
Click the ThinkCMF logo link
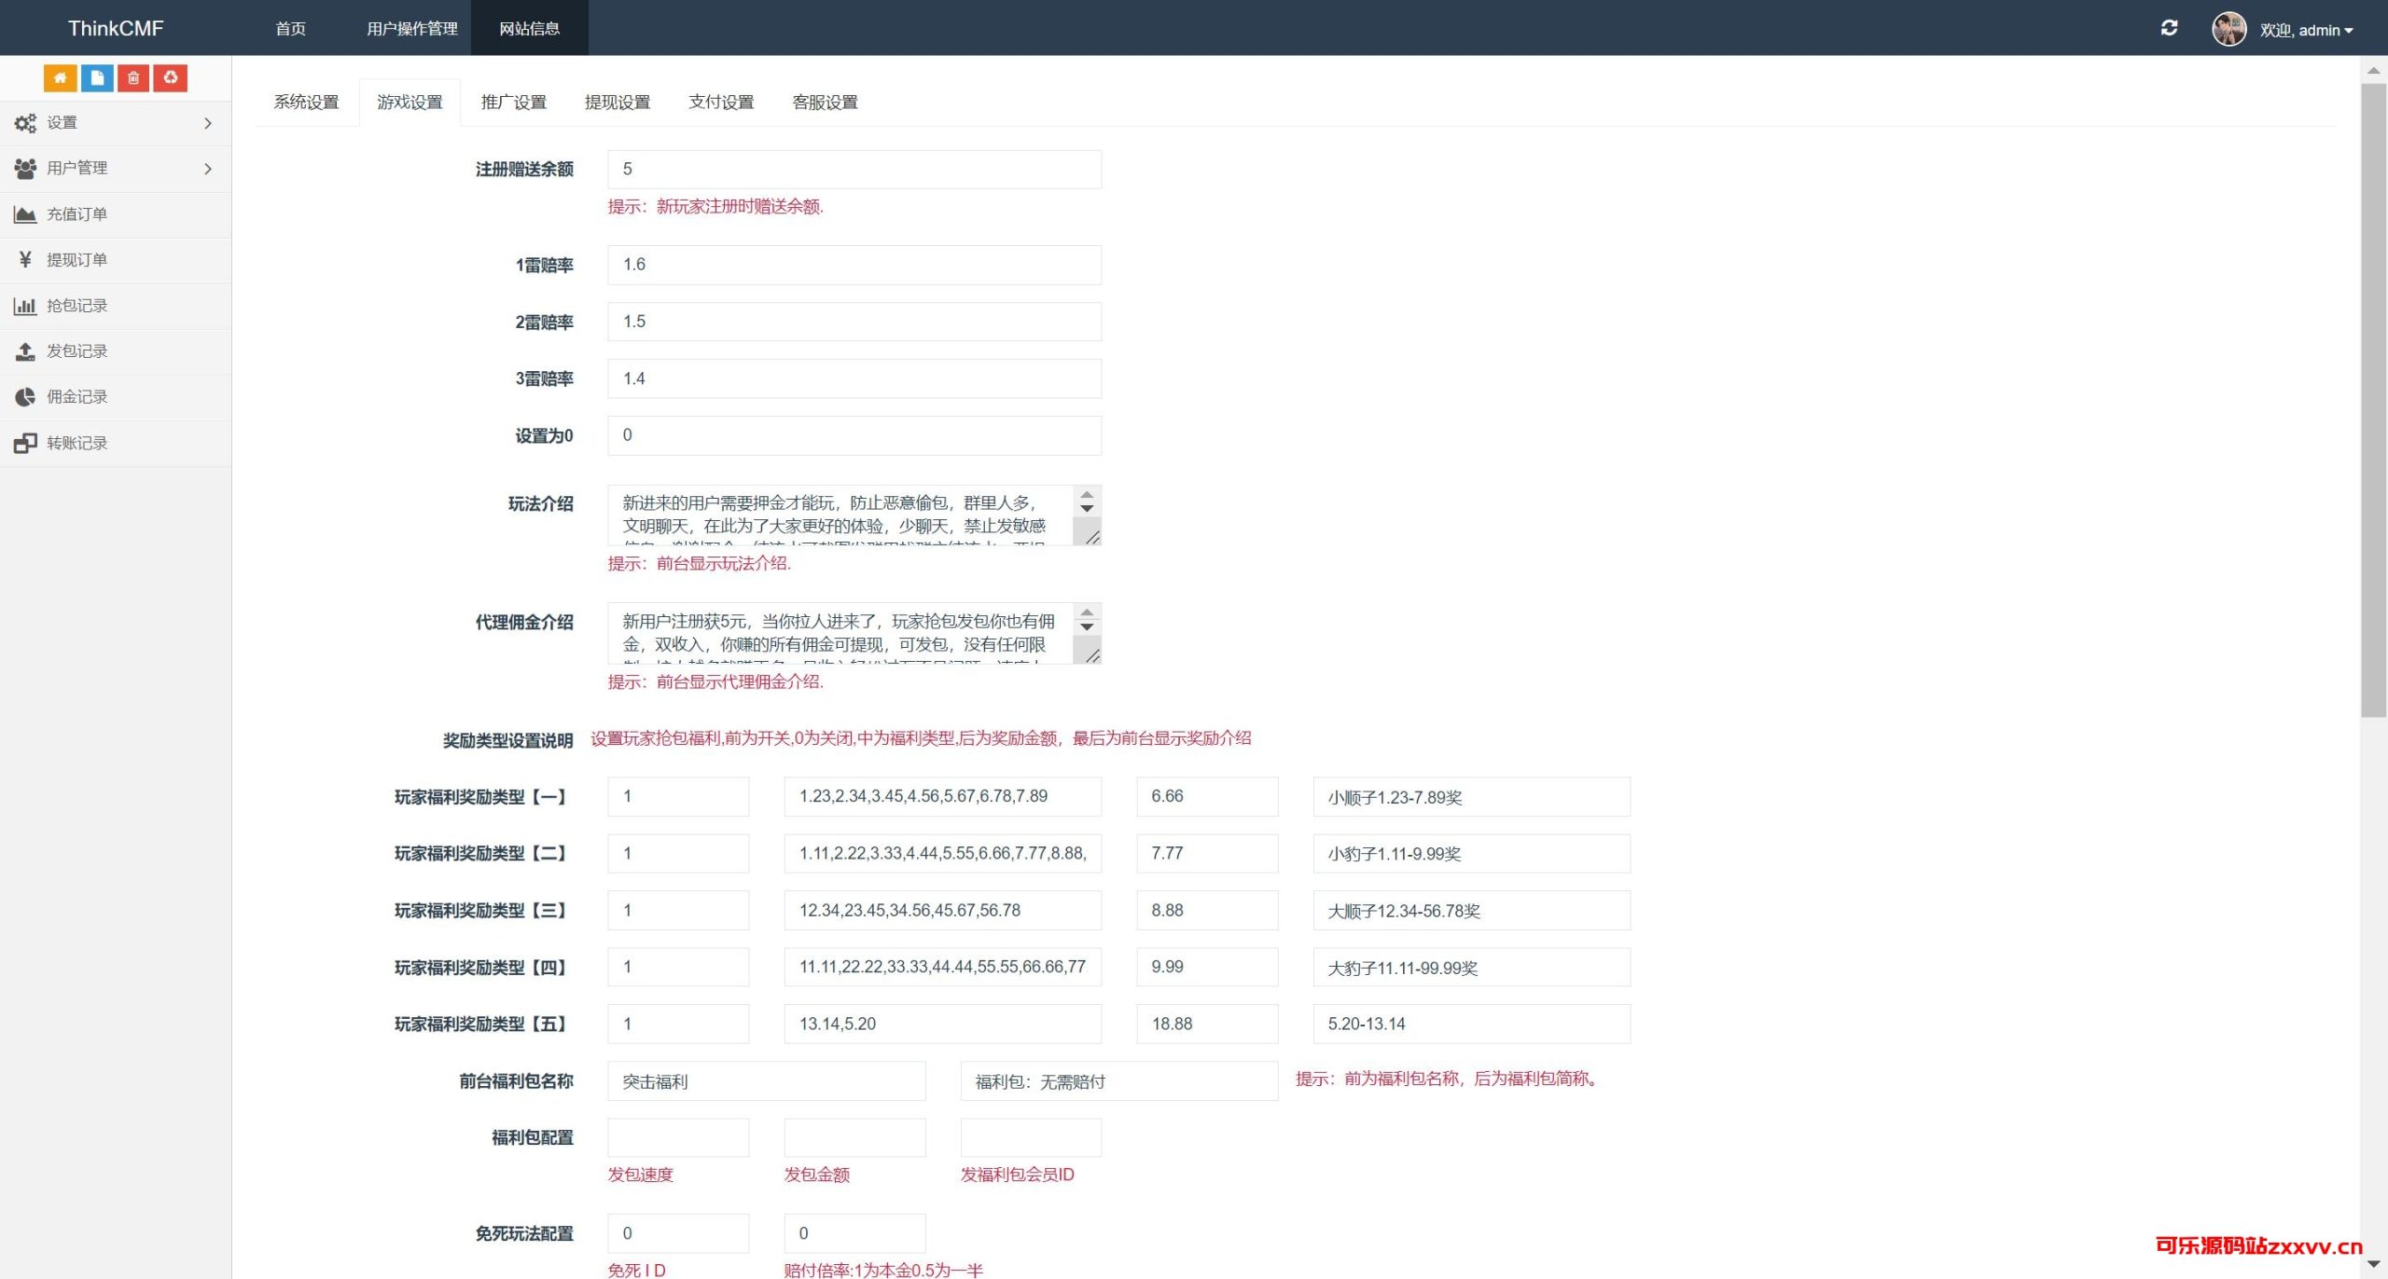tap(116, 28)
